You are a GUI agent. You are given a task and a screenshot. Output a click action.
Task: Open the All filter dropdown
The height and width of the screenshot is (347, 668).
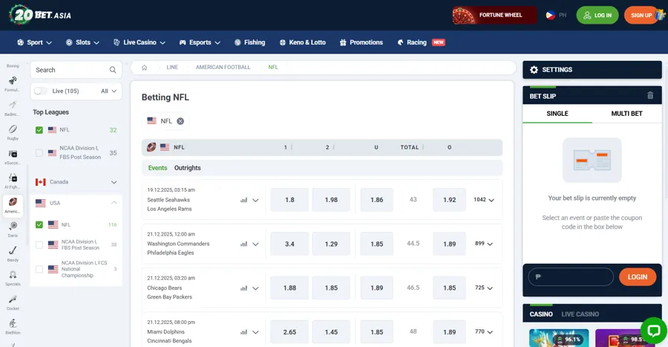[x=108, y=91]
